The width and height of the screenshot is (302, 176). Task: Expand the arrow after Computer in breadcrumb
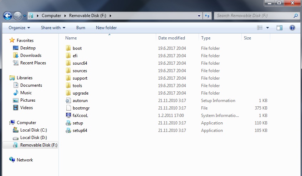coord(65,16)
